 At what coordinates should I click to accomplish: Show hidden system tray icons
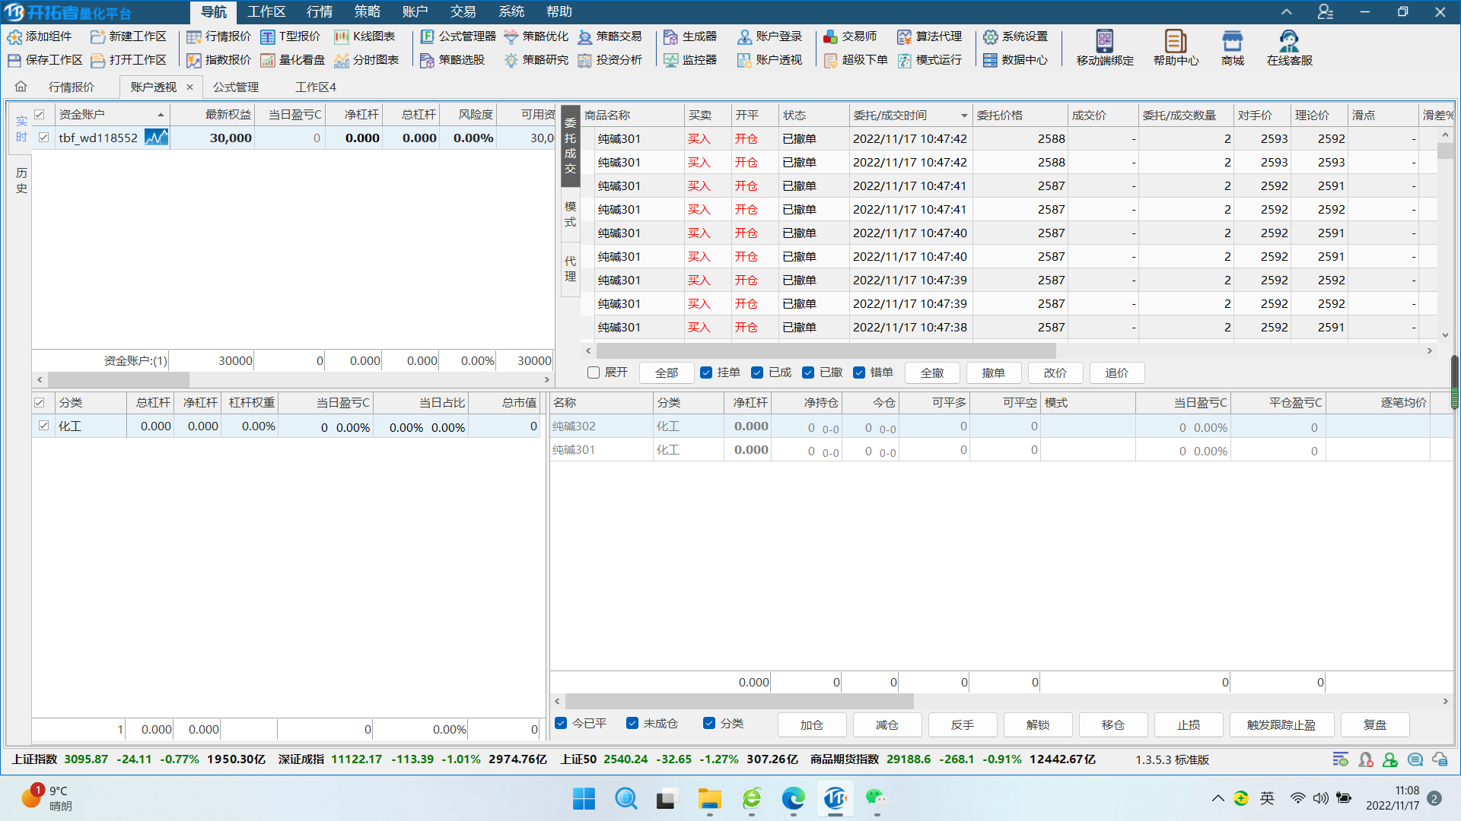click(x=1217, y=798)
